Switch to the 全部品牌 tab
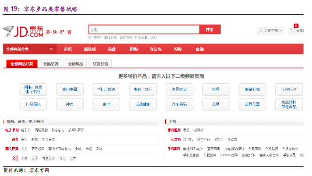This screenshot has width=312, height=176. [50, 64]
